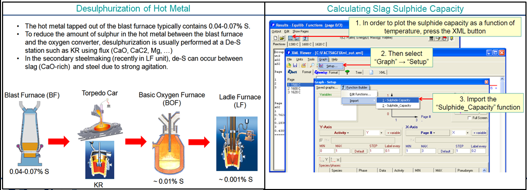The image size is (527, 190).
Task: Expand the Activity dropdown button
Action: point(341,132)
